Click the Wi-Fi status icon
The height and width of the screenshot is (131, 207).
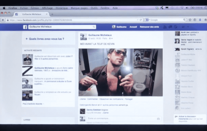click(182, 8)
